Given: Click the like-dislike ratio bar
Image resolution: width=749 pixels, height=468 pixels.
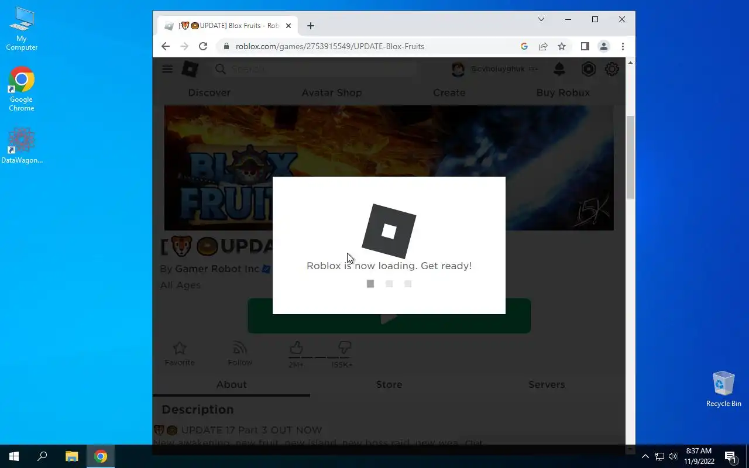Looking at the screenshot, I should click(x=320, y=357).
